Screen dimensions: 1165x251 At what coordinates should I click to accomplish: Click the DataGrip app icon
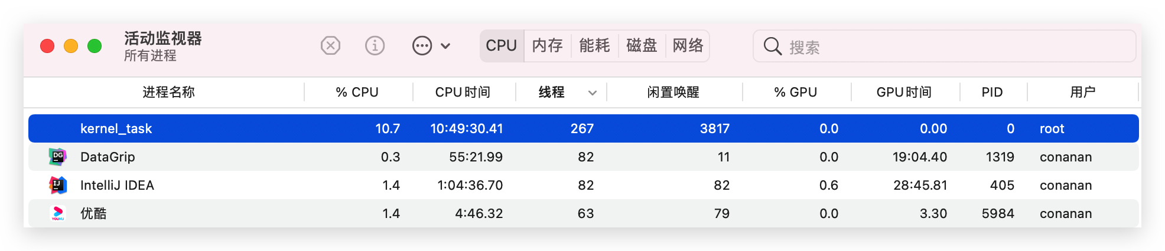tap(57, 157)
